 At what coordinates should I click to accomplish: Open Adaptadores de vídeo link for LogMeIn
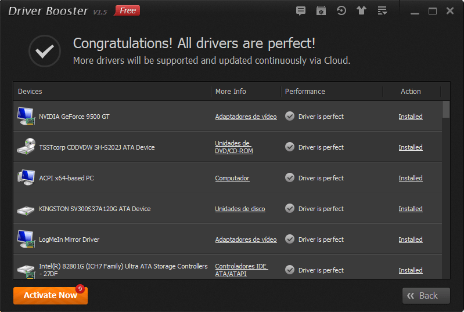[246, 240]
